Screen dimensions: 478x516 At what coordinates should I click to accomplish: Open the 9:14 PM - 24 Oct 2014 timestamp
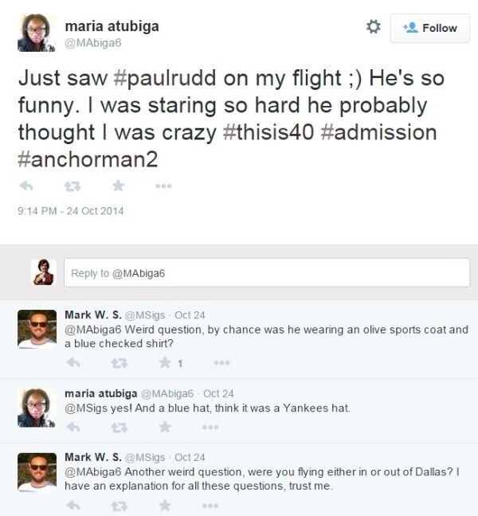click(71, 211)
